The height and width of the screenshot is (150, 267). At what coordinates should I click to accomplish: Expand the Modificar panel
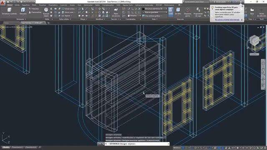click(x=100, y=19)
